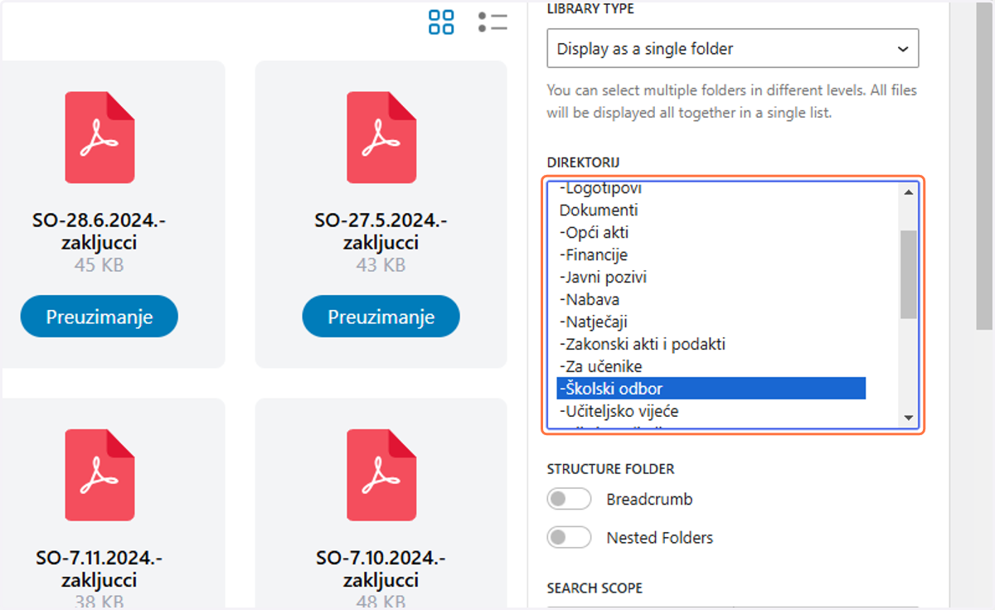
Task: Click Direktorij list scroll up arrow
Action: tap(908, 192)
